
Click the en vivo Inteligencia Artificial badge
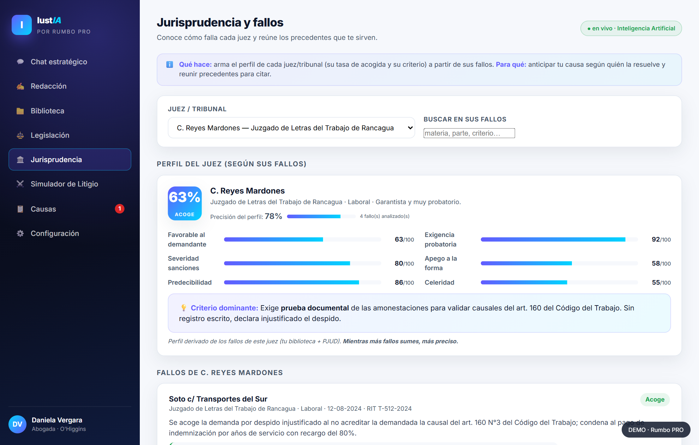click(x=631, y=28)
